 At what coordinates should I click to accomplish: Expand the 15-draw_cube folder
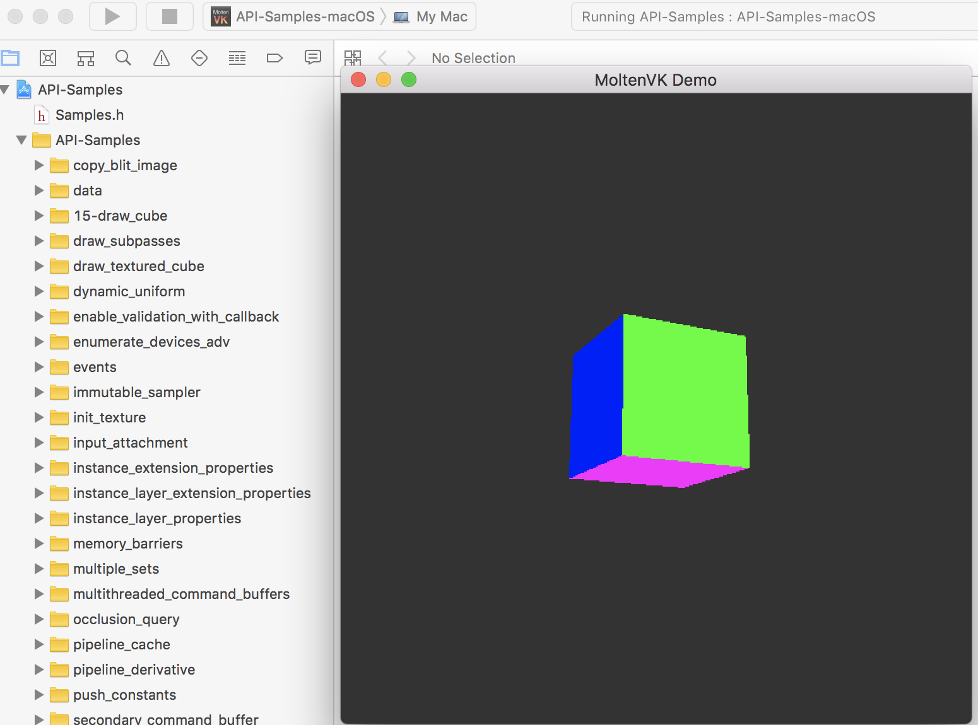click(39, 216)
